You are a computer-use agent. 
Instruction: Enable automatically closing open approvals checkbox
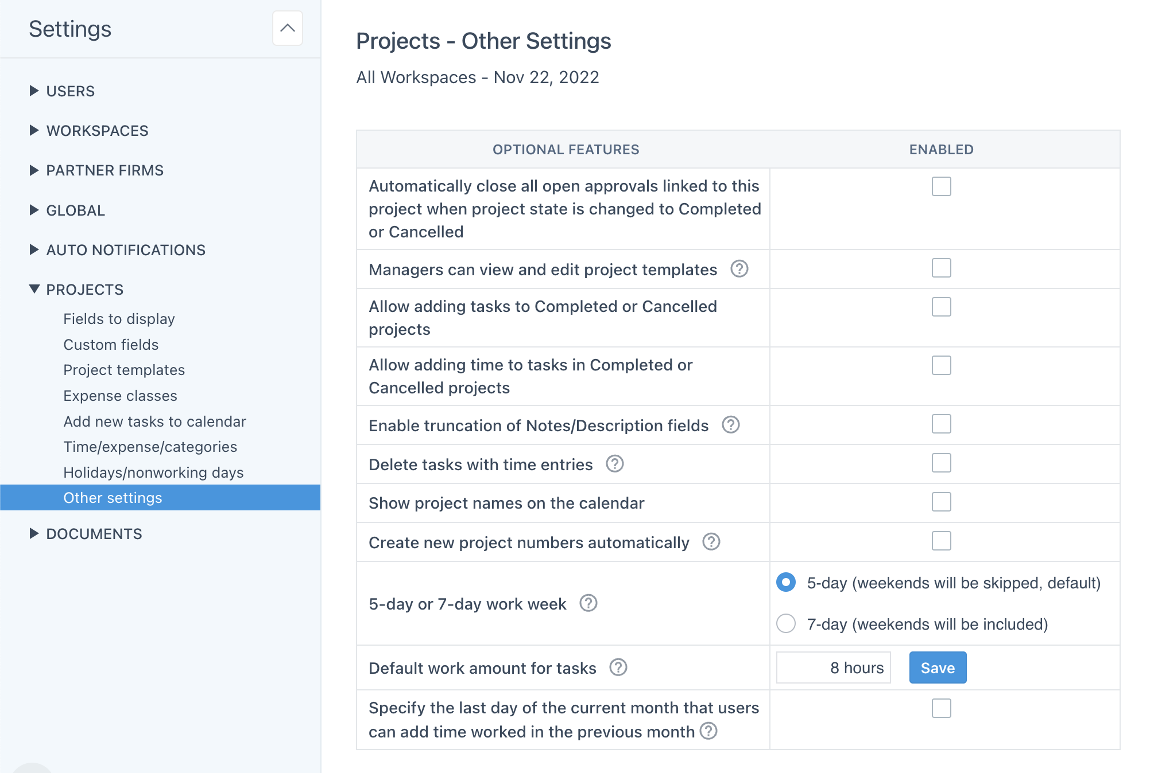(x=940, y=186)
